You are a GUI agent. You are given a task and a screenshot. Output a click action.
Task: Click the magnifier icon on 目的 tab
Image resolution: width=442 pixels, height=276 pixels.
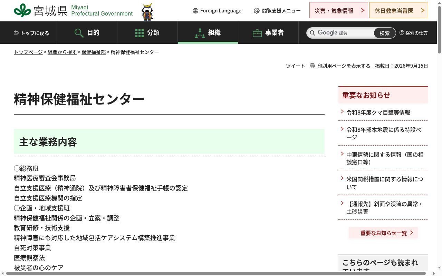[79, 33]
